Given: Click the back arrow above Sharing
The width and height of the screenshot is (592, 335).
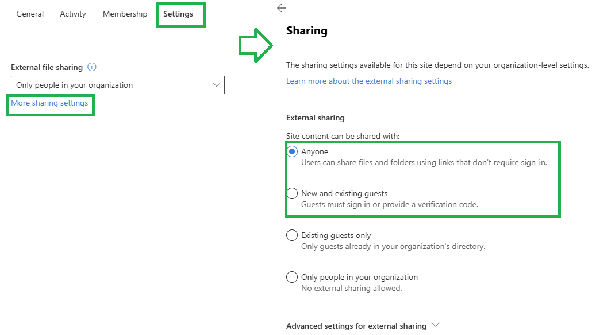Looking at the screenshot, I should pos(282,8).
